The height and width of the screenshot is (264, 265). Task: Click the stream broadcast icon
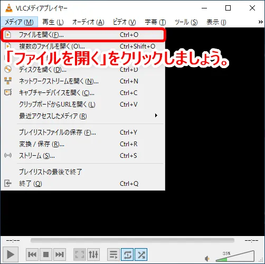[8, 155]
